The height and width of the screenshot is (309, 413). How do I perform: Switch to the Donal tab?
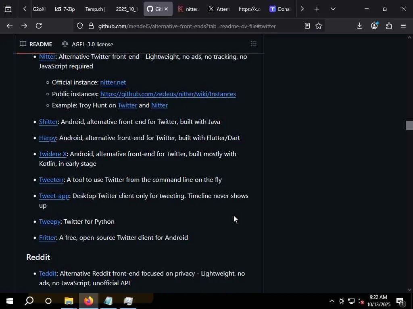280,9
